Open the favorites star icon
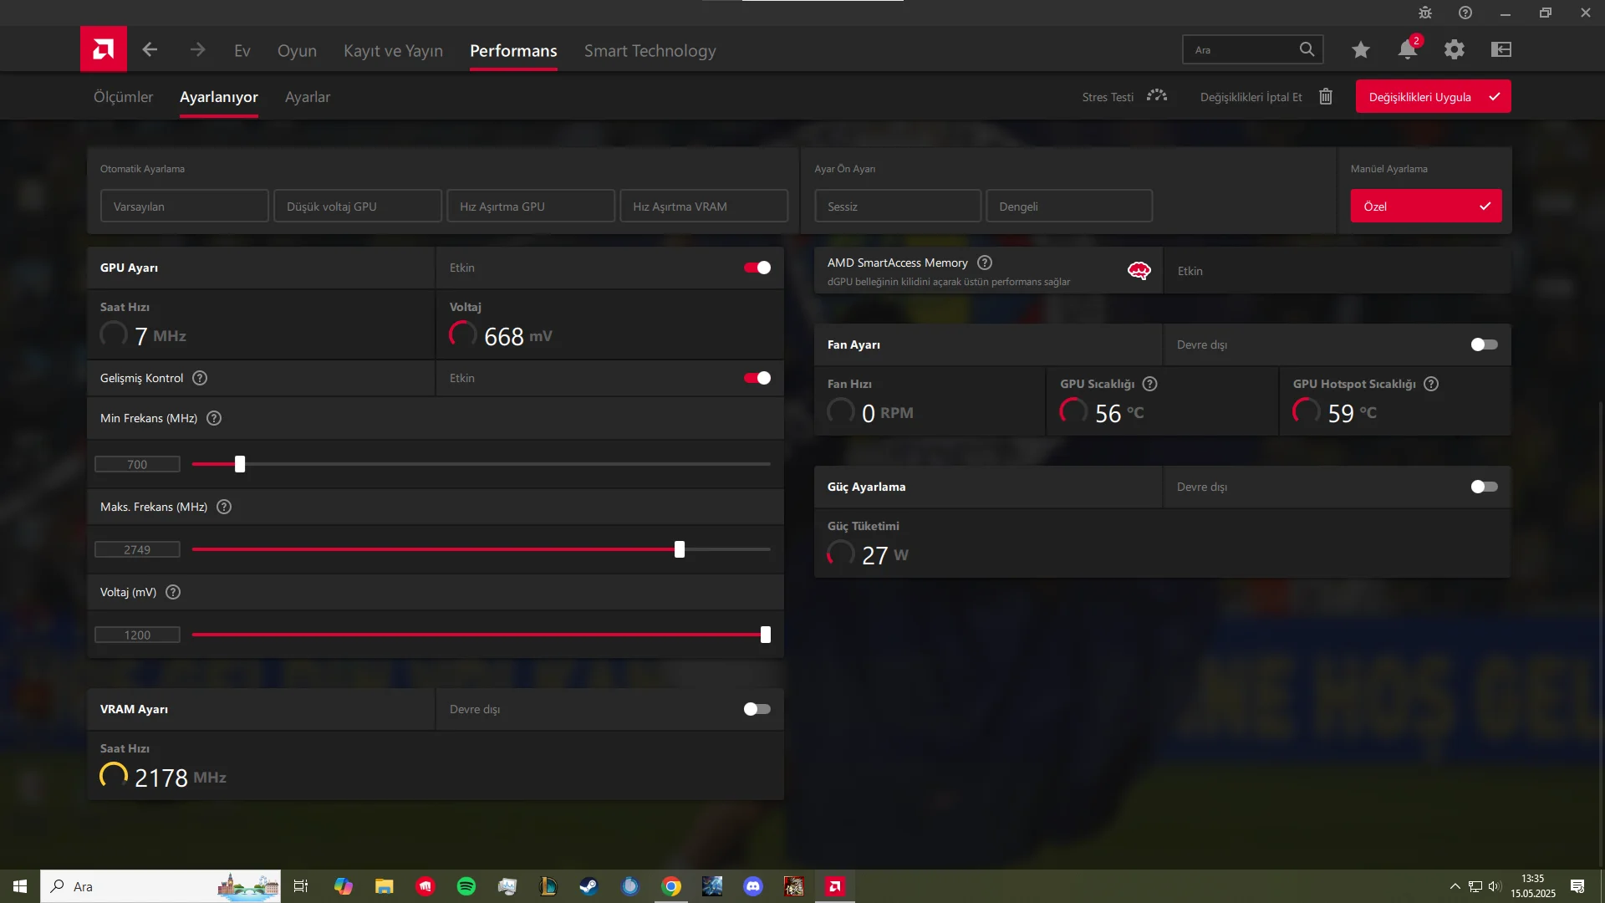 pyautogui.click(x=1361, y=50)
